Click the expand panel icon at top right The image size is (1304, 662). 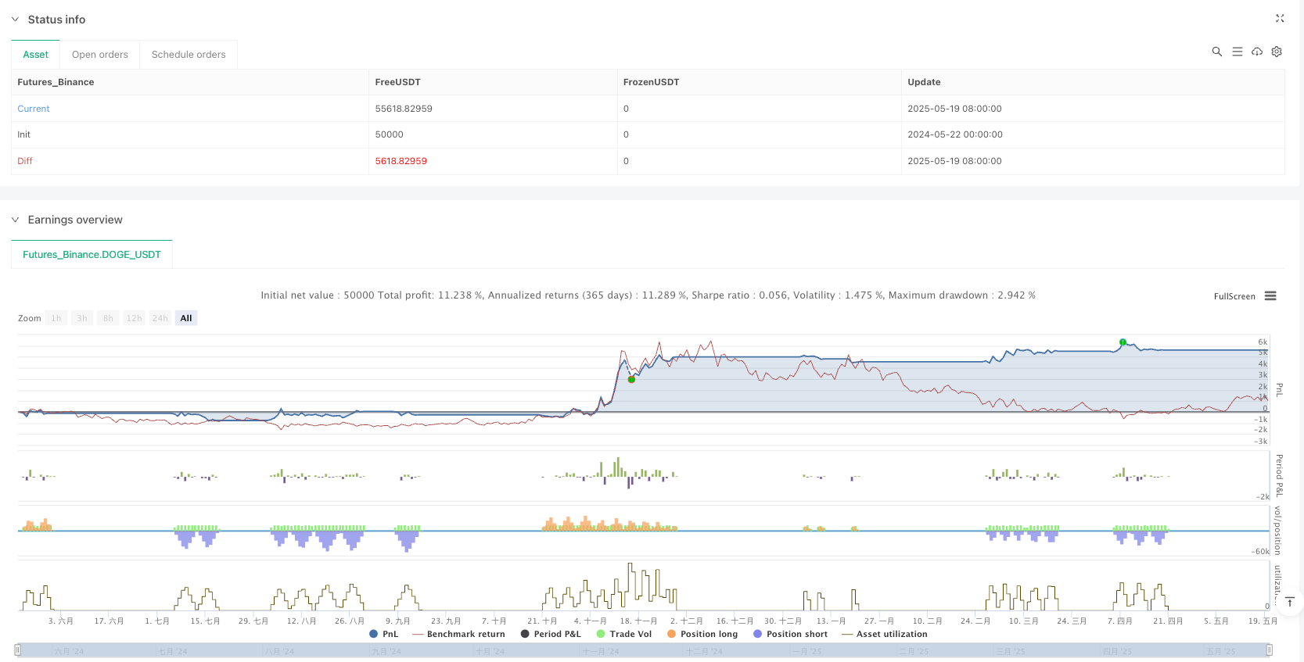tap(1280, 19)
